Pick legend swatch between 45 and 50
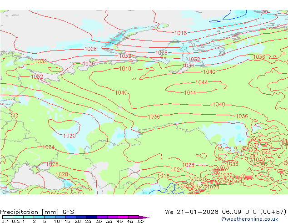This screenshot has height=223, width=288. click(x=134, y=217)
